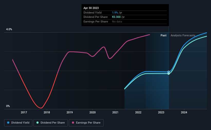This screenshot has width=211, height=130.
Task: Click the 0% y-axis label
Action: [8, 106]
